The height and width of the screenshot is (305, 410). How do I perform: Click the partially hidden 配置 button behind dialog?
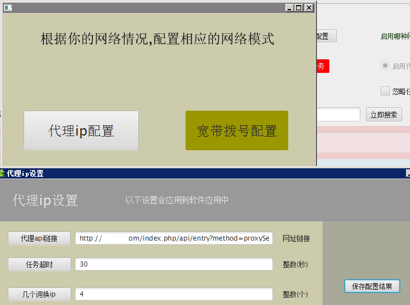coord(327,36)
